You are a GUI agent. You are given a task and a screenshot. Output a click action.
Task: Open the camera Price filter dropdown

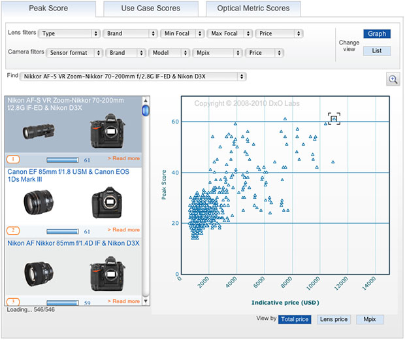point(265,53)
